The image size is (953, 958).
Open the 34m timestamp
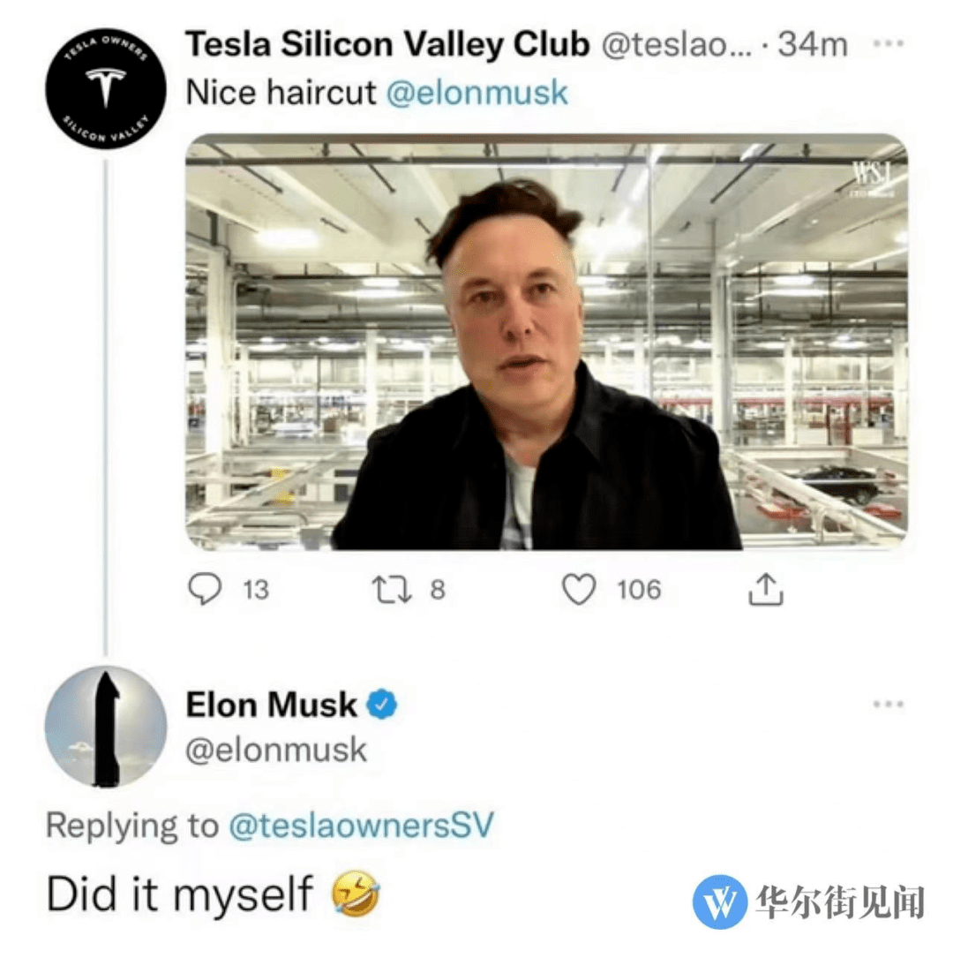813,44
